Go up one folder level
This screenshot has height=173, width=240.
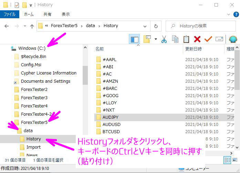pos(32,26)
